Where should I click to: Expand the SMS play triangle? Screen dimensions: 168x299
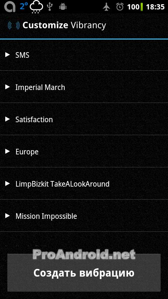(x=7, y=55)
